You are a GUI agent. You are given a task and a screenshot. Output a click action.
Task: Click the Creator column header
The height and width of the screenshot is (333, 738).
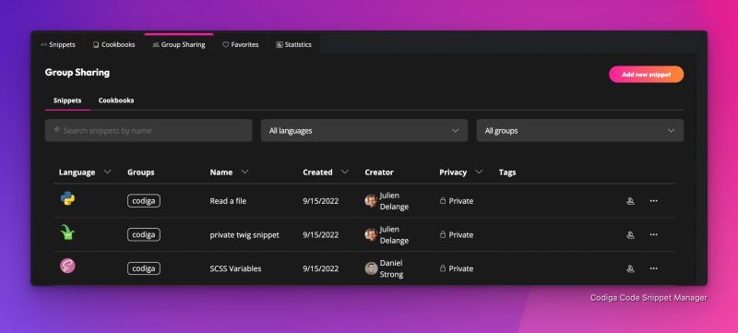tap(379, 172)
